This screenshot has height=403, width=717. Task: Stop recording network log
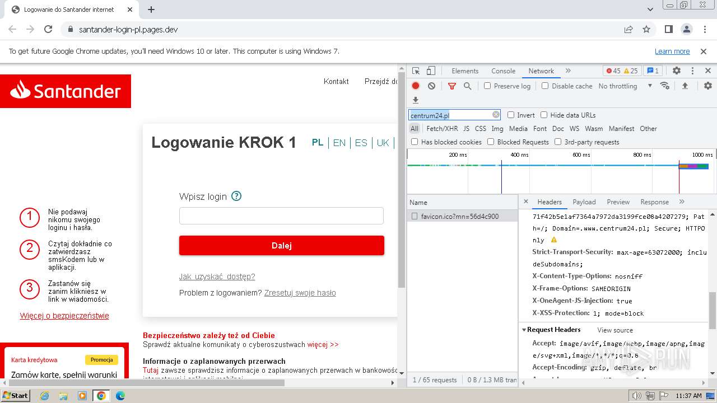(x=416, y=86)
